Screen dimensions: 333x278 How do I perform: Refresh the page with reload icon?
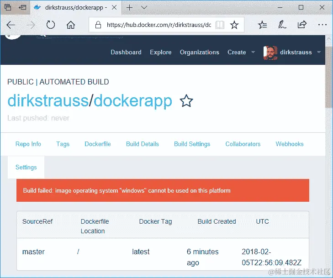click(51, 25)
